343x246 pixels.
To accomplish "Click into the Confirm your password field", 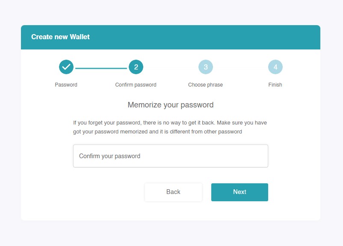I will click(171, 156).
